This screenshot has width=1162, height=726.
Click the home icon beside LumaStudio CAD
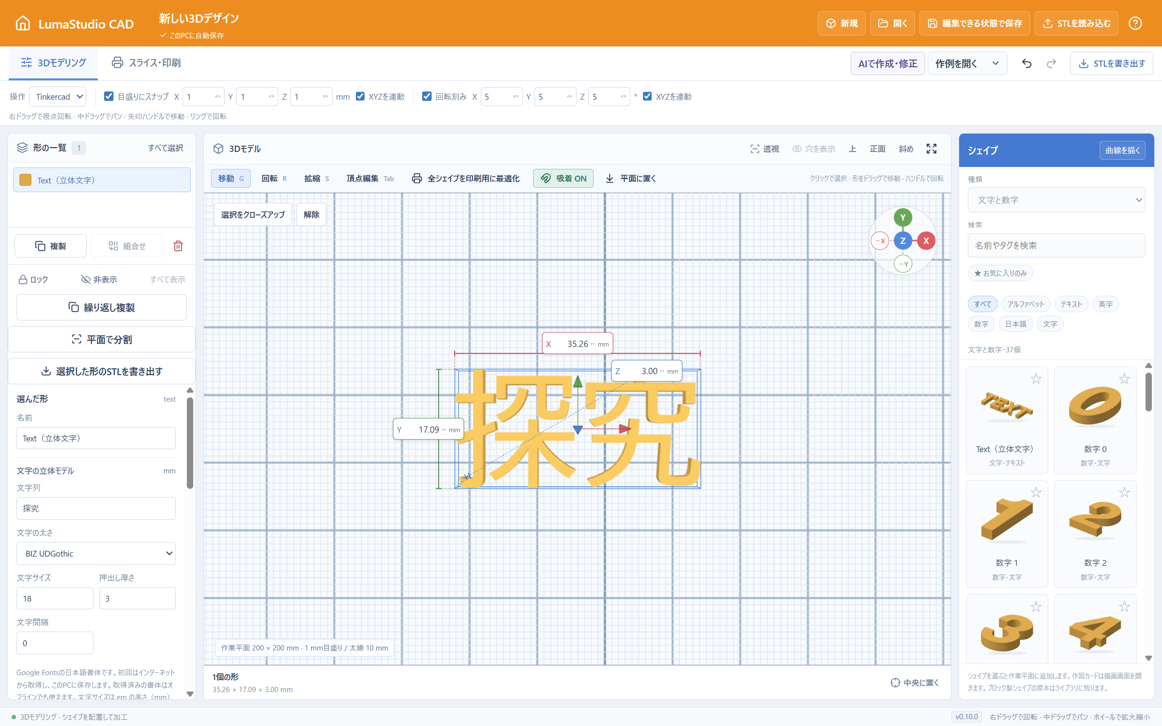[x=23, y=23]
